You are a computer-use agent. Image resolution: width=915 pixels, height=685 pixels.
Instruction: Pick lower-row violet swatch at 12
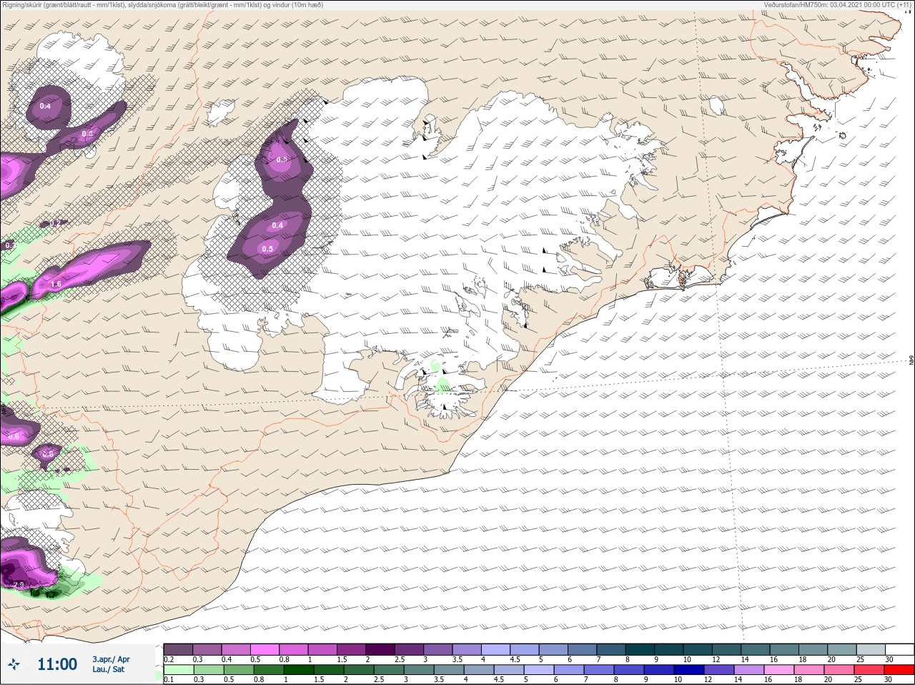719,669
